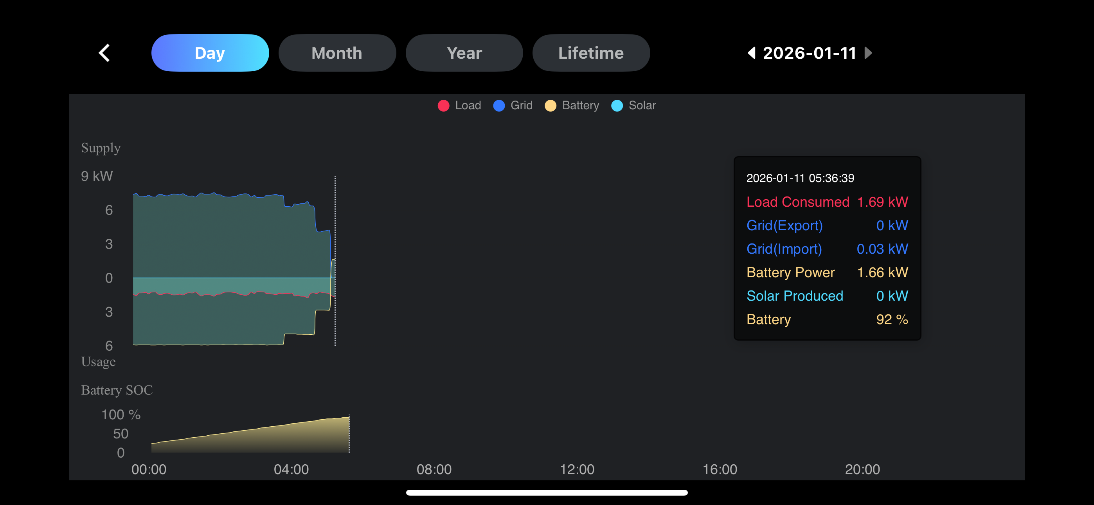Open date picker showing 2026-01-11
Image resolution: width=1094 pixels, height=505 pixels.
(x=810, y=53)
